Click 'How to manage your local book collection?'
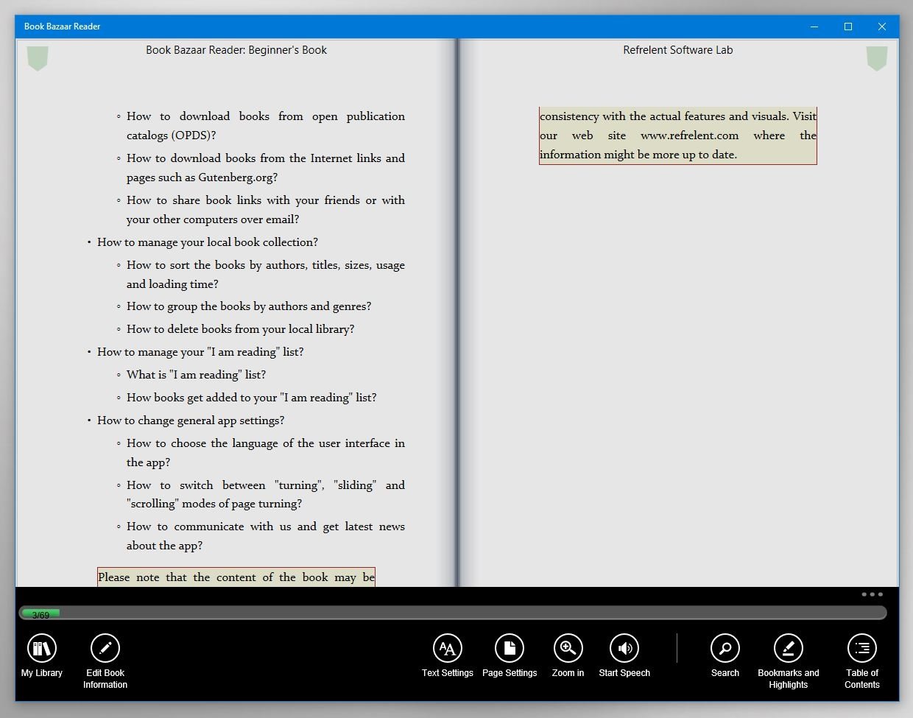This screenshot has width=913, height=718. click(x=208, y=242)
